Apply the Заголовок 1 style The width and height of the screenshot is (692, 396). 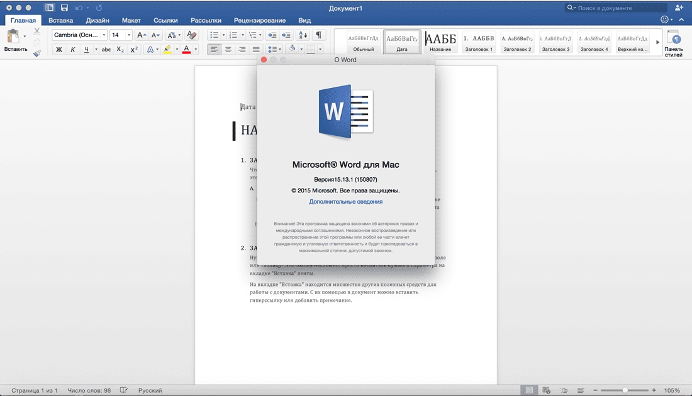click(478, 42)
